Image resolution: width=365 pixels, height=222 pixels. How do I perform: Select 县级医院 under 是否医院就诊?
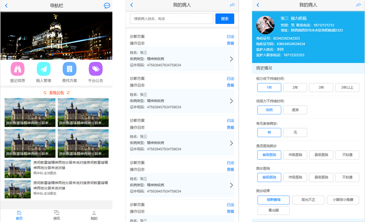(x=321, y=155)
